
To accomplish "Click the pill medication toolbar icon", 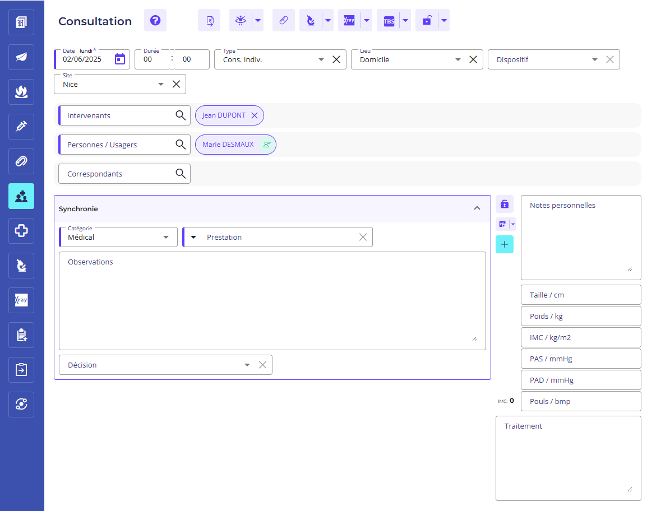I will pyautogui.click(x=284, y=20).
